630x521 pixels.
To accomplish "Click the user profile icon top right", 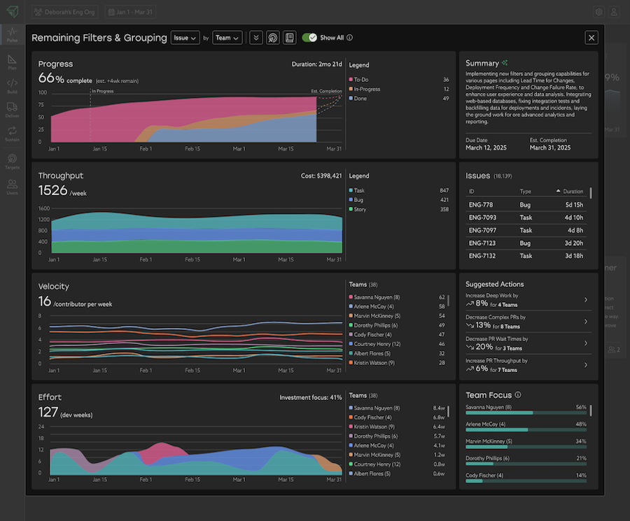I will [614, 12].
